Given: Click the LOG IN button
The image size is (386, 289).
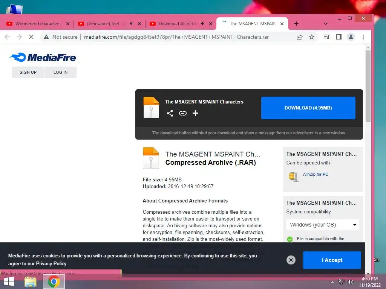Looking at the screenshot, I should tap(60, 72).
